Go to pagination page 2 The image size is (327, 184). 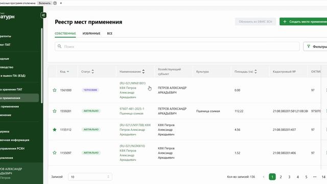point(281,177)
